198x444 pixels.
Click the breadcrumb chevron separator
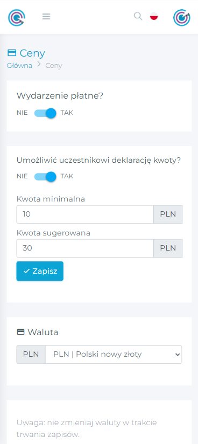(x=39, y=65)
